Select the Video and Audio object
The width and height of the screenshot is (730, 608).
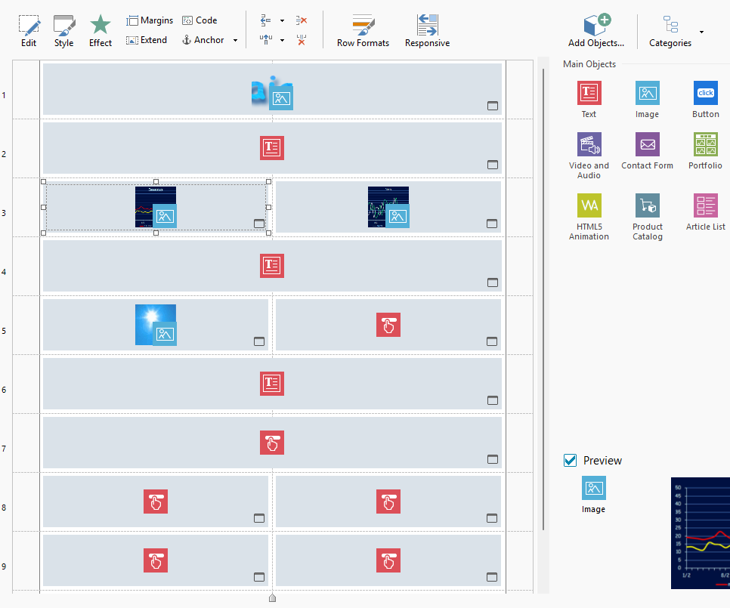click(x=589, y=156)
